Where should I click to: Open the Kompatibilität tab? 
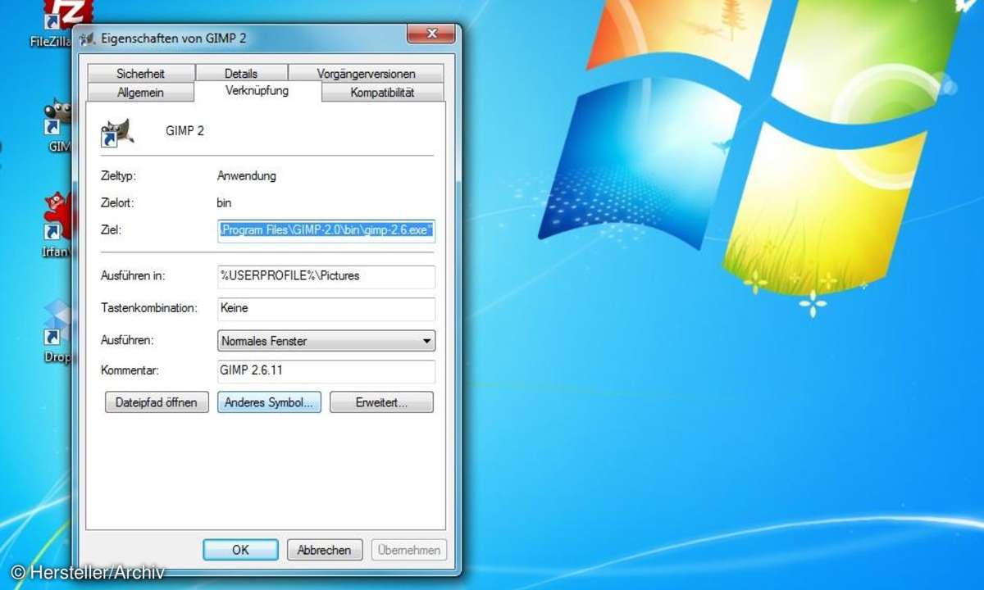click(382, 93)
